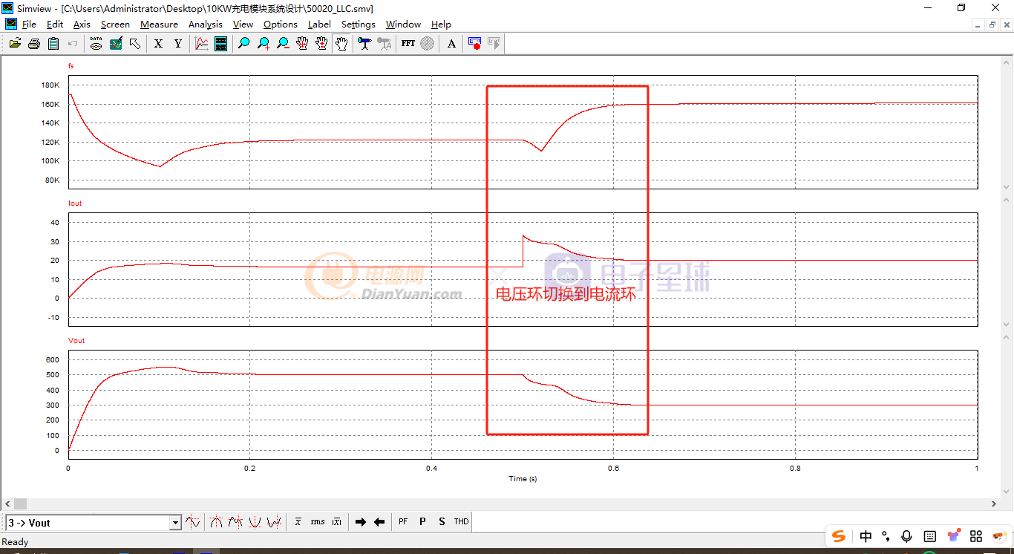Image resolution: width=1014 pixels, height=554 pixels.
Task: Click the add text label 'A' icon
Action: tap(451, 44)
